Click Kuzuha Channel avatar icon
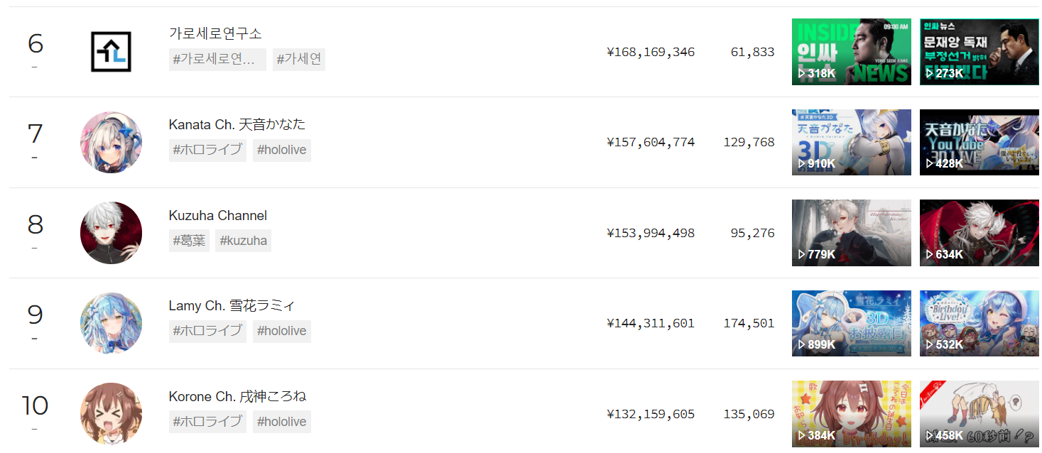This screenshot has height=453, width=1042. coord(111,233)
